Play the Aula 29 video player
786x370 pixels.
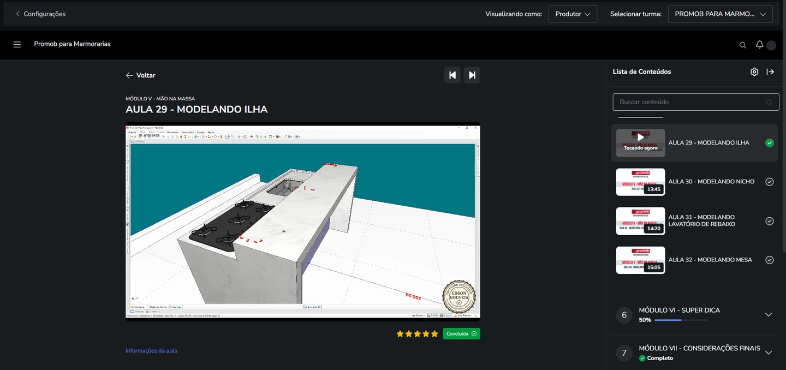click(x=303, y=222)
